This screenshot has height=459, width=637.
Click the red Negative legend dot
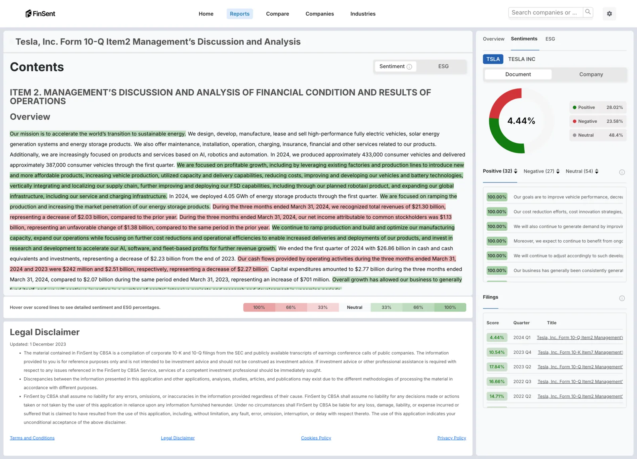tap(574, 122)
